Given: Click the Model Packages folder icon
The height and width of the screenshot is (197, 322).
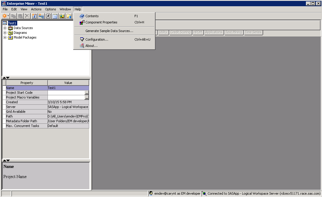Looking at the screenshot, I should [10, 37].
